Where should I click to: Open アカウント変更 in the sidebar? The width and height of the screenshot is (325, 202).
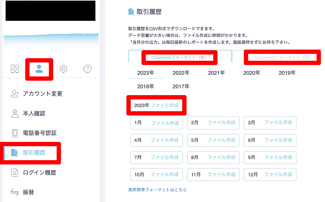pyautogui.click(x=43, y=94)
